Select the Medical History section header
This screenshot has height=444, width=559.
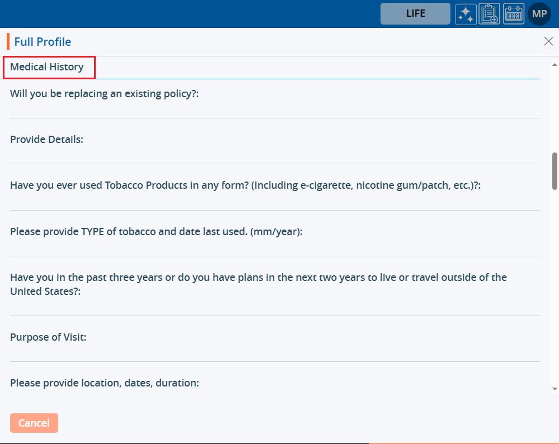pos(47,67)
